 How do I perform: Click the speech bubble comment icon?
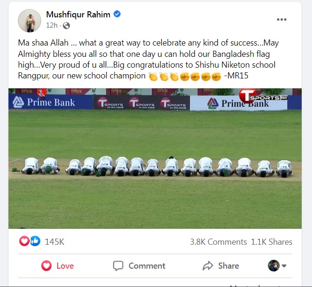tap(118, 266)
